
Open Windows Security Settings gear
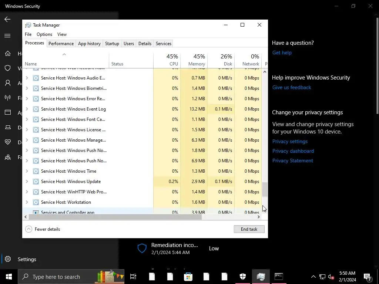click(8, 259)
